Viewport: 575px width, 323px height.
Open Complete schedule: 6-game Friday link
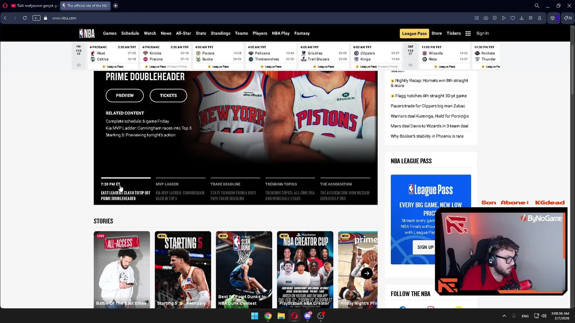[x=137, y=121]
